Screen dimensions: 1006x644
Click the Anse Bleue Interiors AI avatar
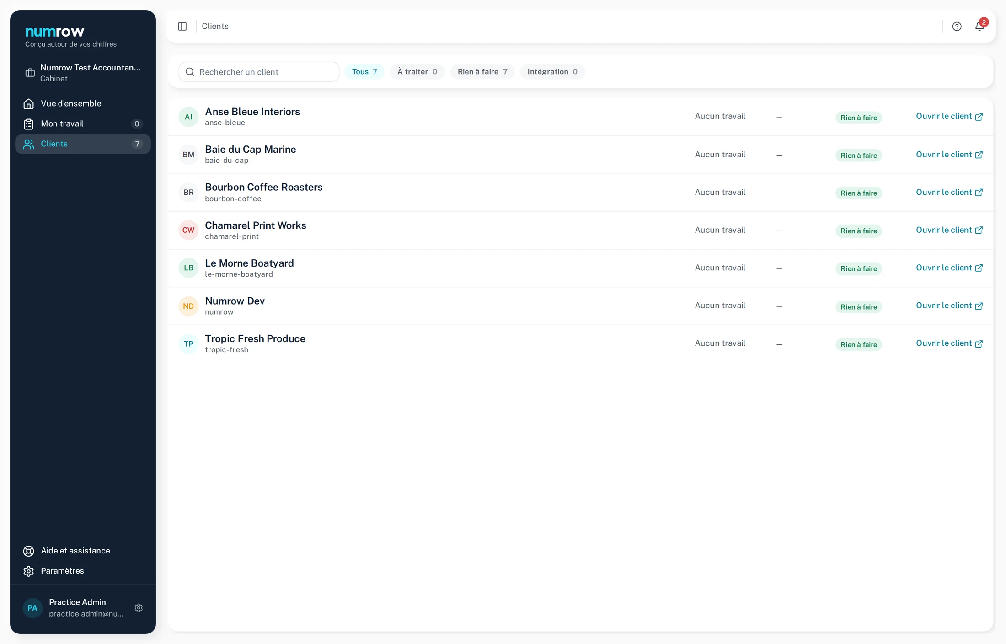pos(188,117)
